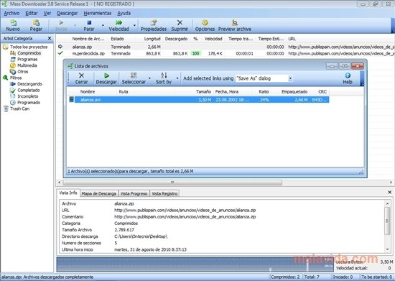Click the alianza.avi file icon
This screenshot has width=395, height=281.
point(72,100)
